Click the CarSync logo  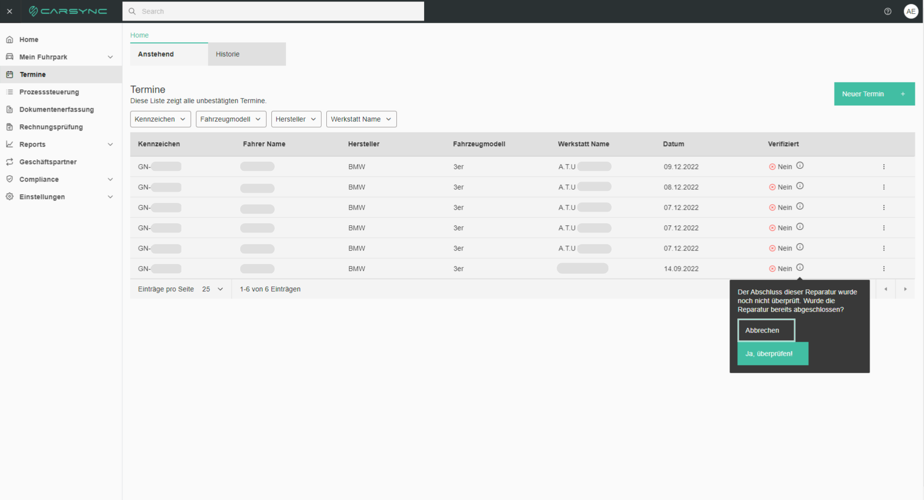tap(68, 11)
